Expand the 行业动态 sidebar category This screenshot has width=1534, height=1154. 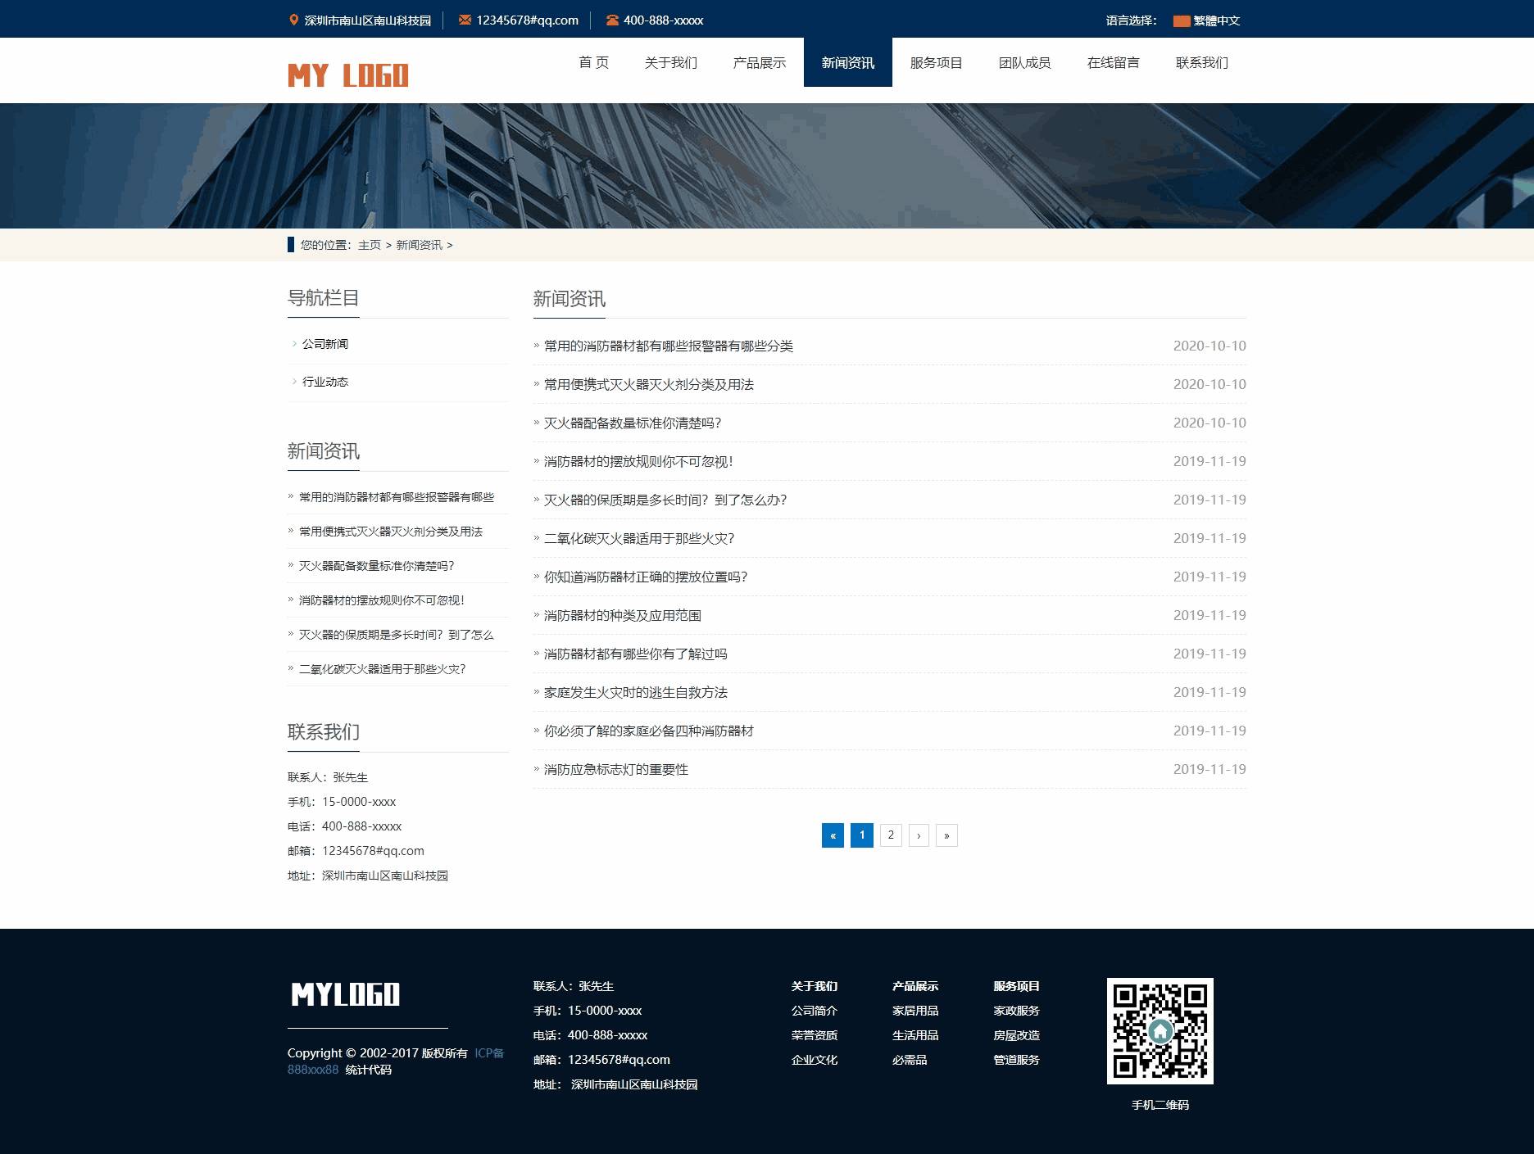tap(324, 382)
